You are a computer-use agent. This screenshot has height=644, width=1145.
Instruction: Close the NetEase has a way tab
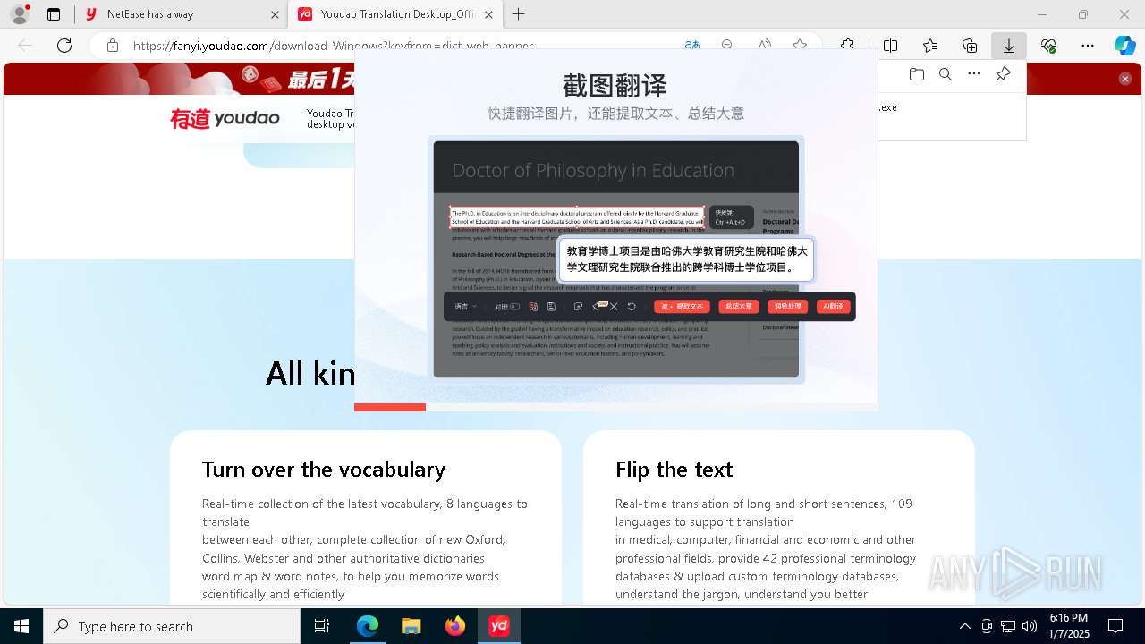tap(275, 14)
